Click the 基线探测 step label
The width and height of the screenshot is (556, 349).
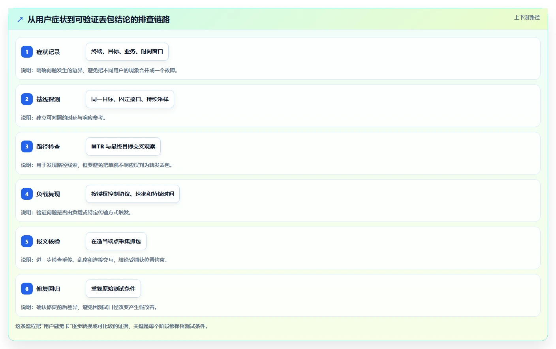point(48,99)
